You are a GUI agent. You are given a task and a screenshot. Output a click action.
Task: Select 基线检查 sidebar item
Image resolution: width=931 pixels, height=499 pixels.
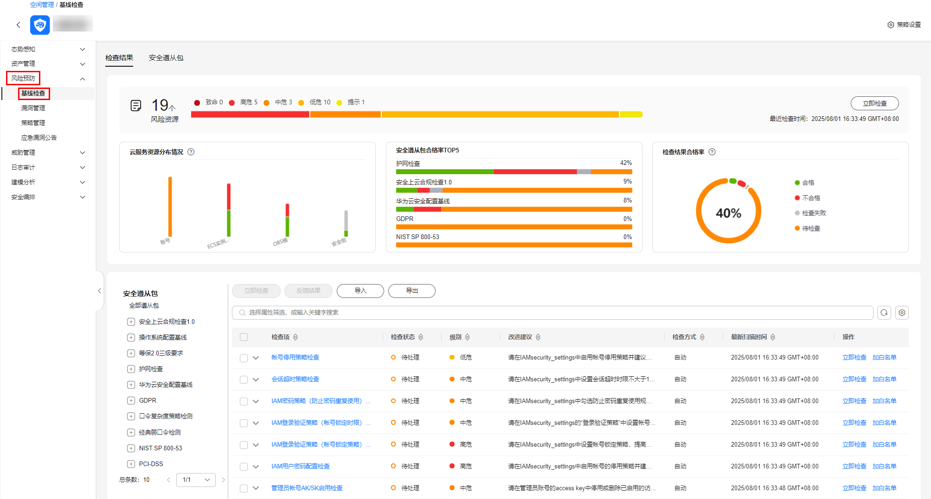(x=33, y=93)
